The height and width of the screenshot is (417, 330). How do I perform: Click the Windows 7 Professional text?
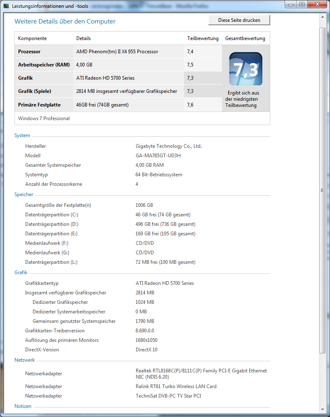coord(44,118)
